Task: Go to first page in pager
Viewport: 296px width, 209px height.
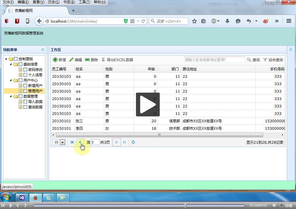Action: coord(72,142)
